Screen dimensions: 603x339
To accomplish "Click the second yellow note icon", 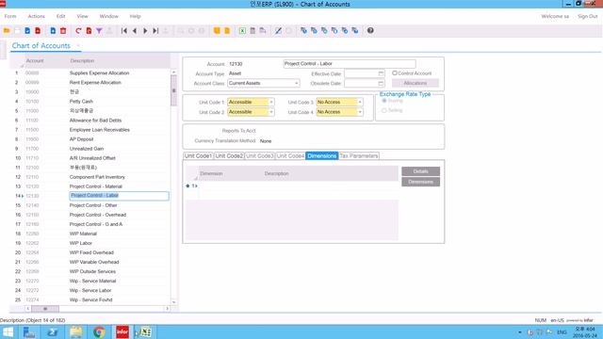I will (227, 31).
